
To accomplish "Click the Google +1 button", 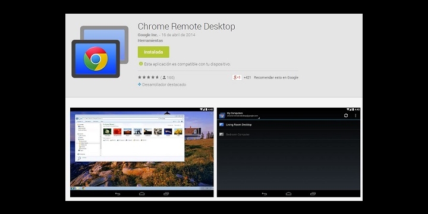I will 237,77.
